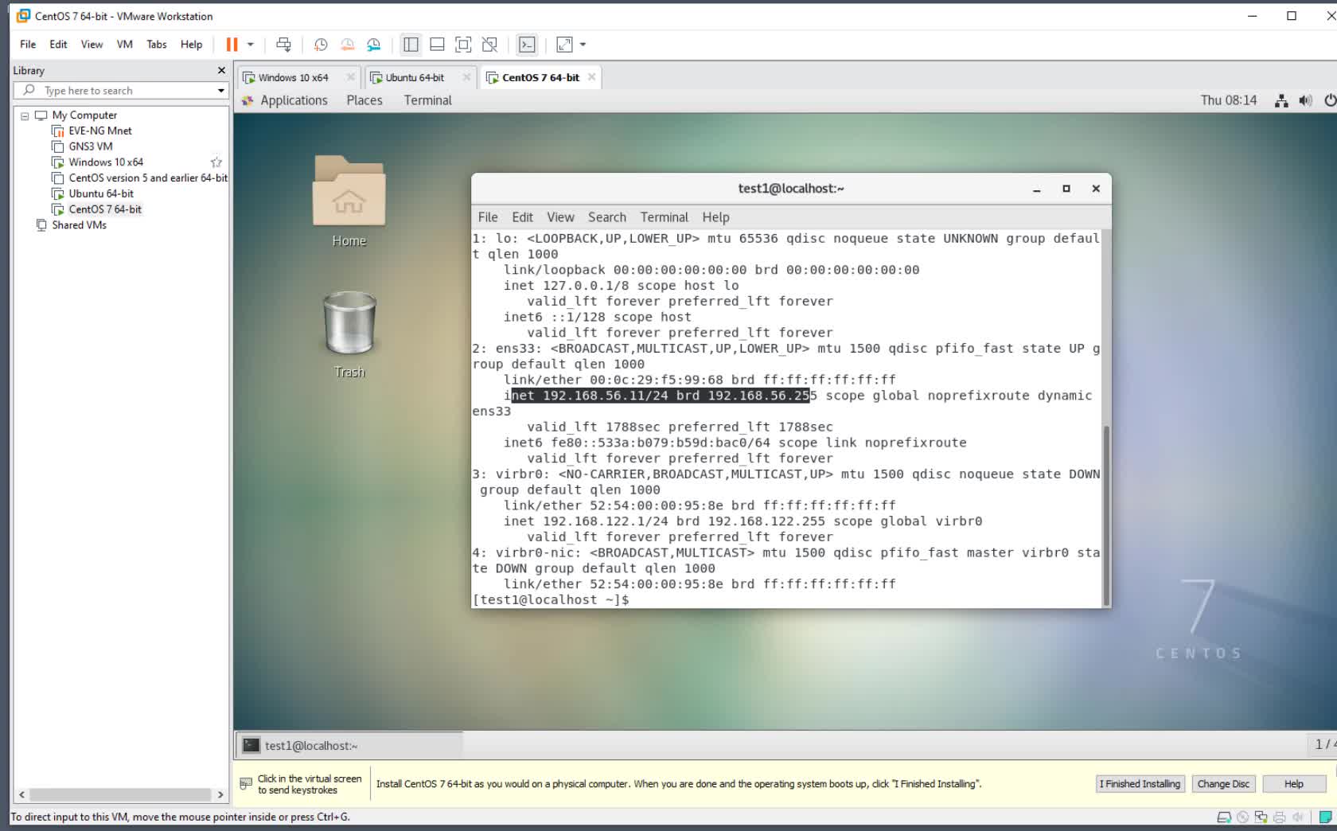This screenshot has width=1337, height=831.
Task: Close the Library panel
Action: (x=221, y=71)
